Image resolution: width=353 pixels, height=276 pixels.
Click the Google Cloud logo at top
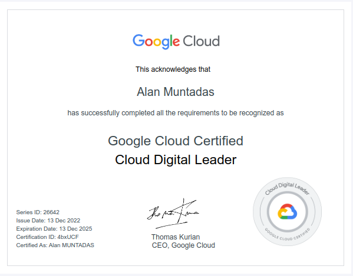tap(176, 42)
